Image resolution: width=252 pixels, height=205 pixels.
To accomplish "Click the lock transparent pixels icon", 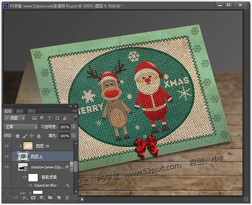I will pyautogui.click(x=18, y=136).
